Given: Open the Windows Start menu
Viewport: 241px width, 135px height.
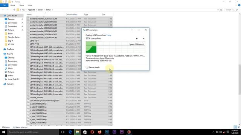Looking at the screenshot, I should [x=3, y=132].
